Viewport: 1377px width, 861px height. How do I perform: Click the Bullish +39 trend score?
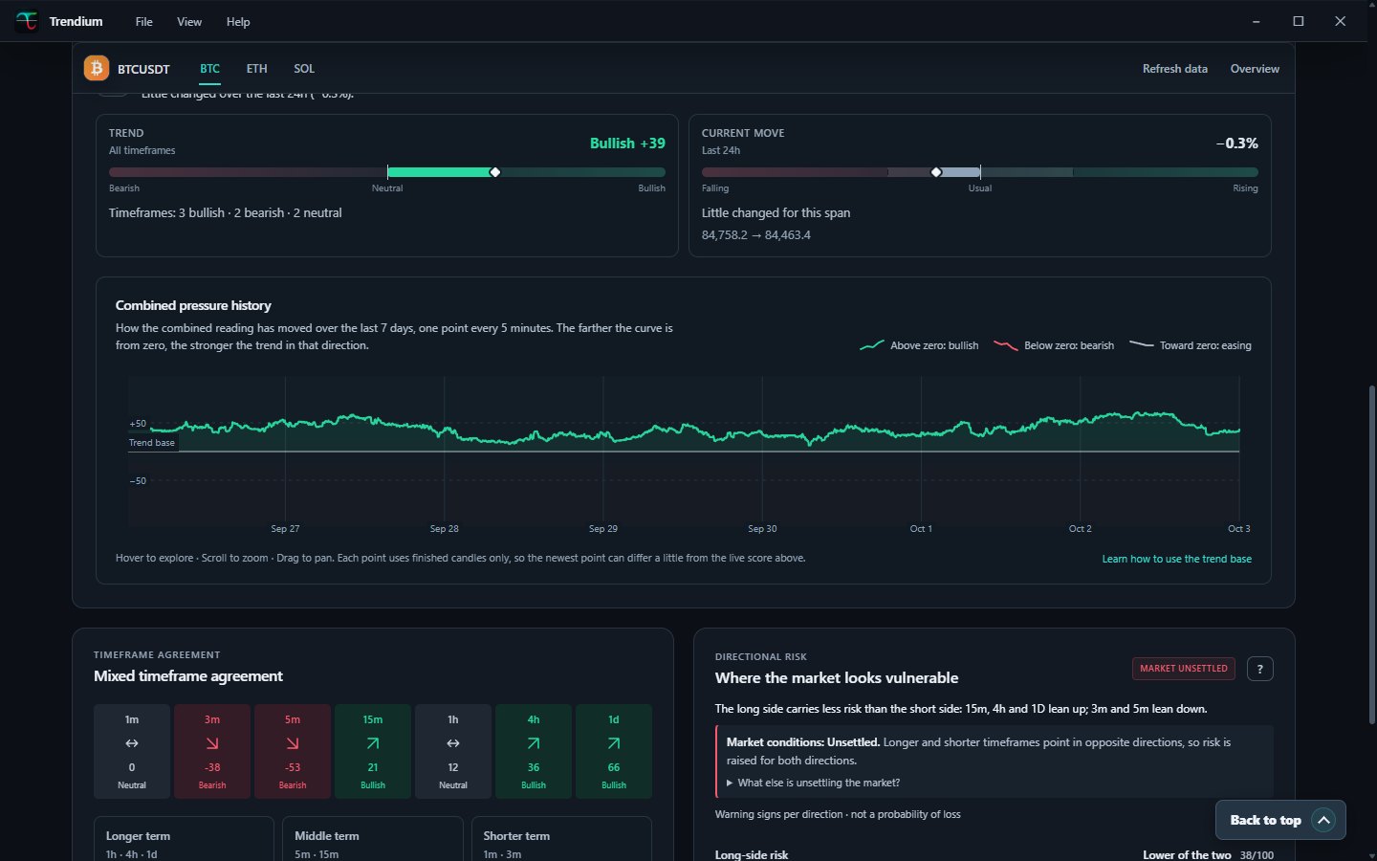pos(627,143)
